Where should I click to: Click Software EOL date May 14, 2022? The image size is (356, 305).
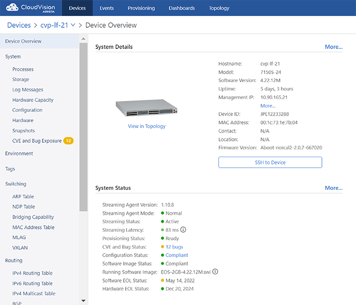coord(180,280)
